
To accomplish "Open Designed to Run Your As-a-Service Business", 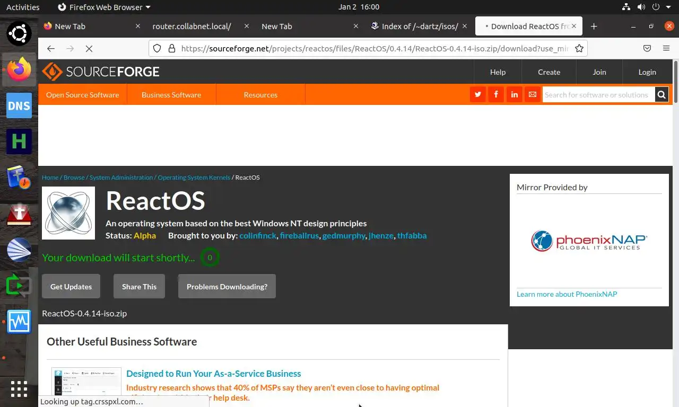I will [213, 374].
